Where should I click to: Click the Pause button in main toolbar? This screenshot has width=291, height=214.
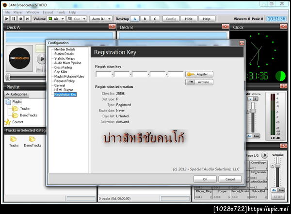14,19
